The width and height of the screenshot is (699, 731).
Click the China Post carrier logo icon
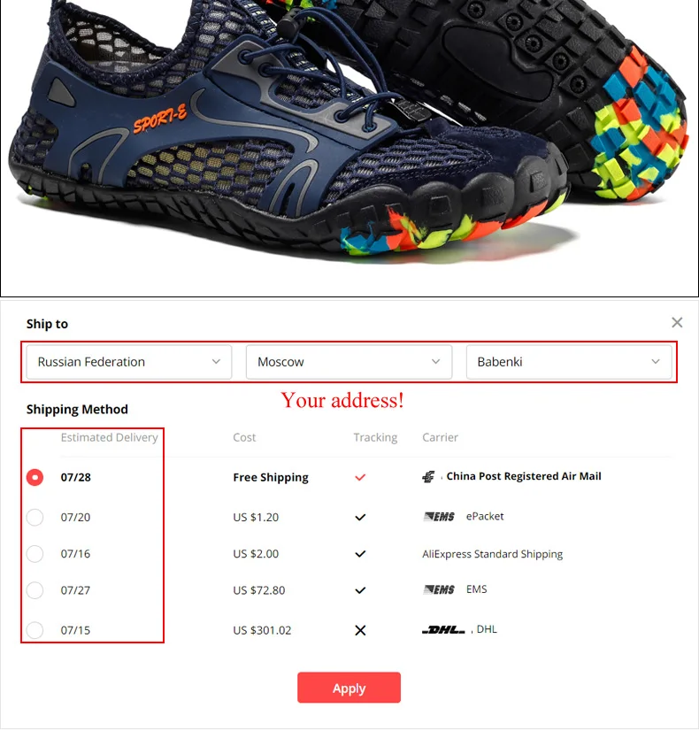click(428, 476)
